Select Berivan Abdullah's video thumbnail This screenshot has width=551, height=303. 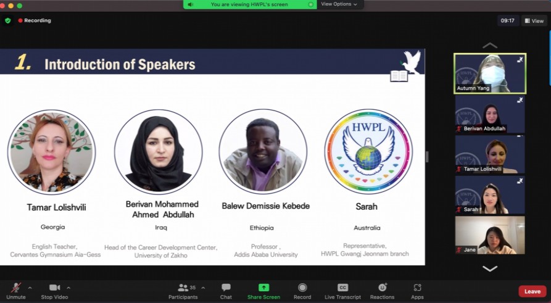pyautogui.click(x=490, y=114)
